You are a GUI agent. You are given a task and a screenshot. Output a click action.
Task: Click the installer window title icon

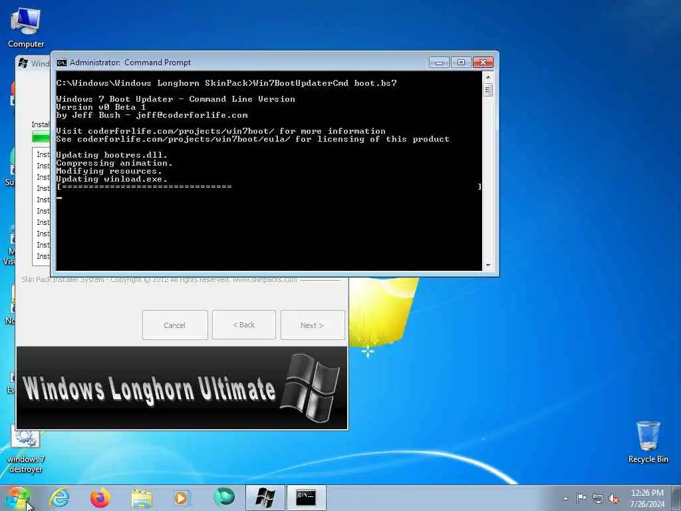coord(23,63)
